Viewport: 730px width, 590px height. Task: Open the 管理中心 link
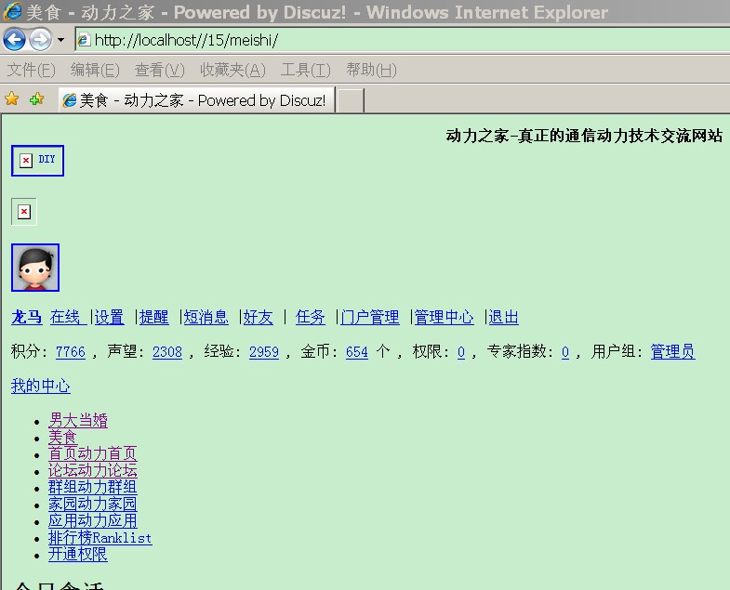pyautogui.click(x=445, y=318)
